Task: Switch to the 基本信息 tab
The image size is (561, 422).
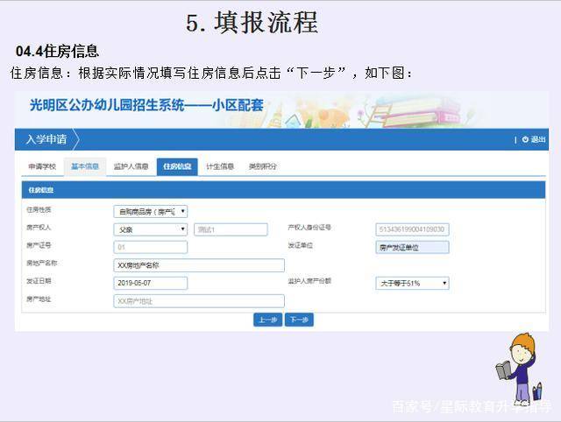Action: (x=85, y=166)
